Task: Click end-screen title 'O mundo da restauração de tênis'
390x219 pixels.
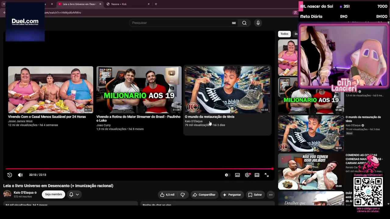Action: pyautogui.click(x=210, y=117)
